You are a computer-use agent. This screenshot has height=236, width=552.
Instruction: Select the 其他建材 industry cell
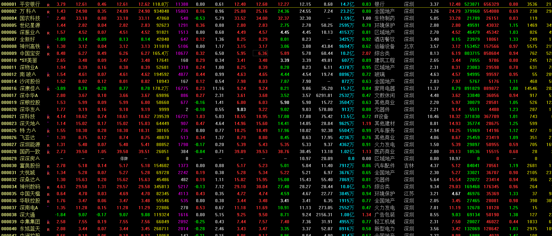point(385,123)
